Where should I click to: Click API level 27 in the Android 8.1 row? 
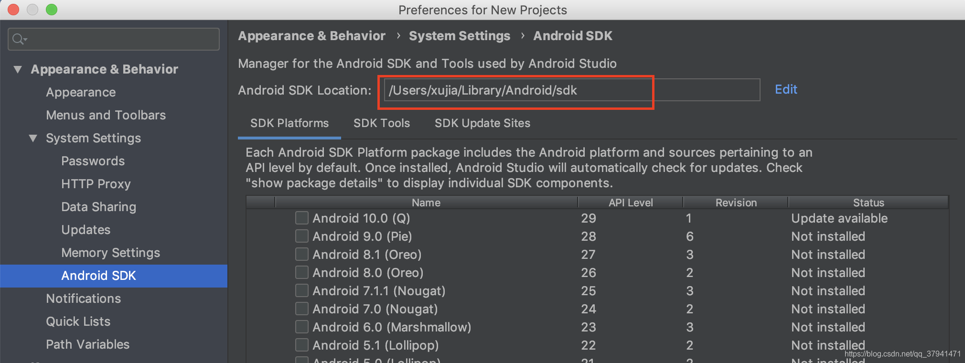(588, 255)
